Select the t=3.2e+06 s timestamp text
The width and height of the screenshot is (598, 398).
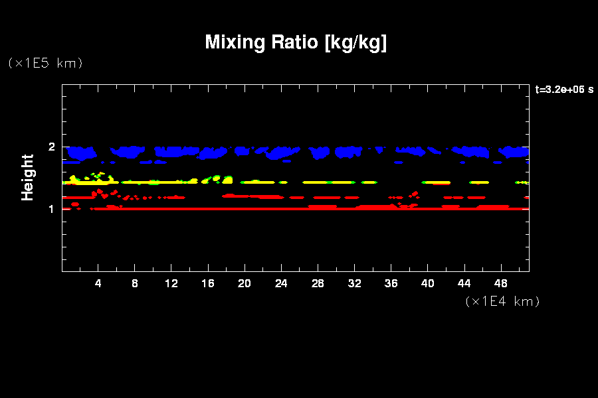(564, 90)
